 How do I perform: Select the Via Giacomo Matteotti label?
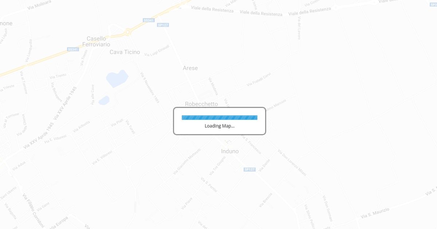coord(187,161)
